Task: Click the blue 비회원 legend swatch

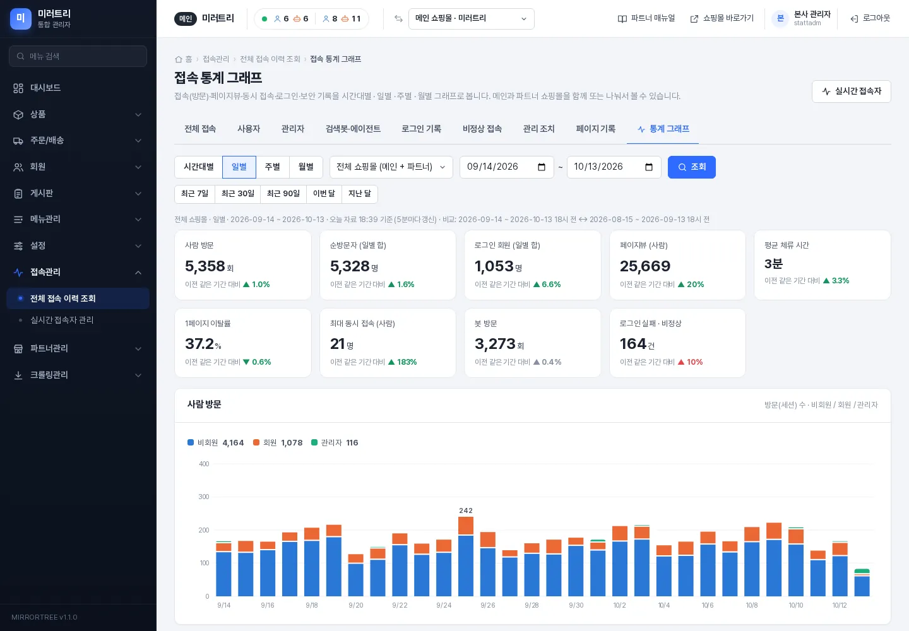Action: pyautogui.click(x=191, y=443)
